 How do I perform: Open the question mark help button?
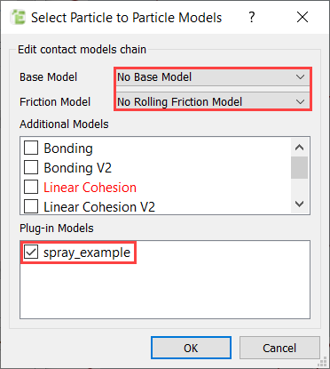[x=251, y=18]
